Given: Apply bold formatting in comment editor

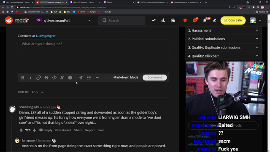Looking at the screenshot, I should 23,78.
